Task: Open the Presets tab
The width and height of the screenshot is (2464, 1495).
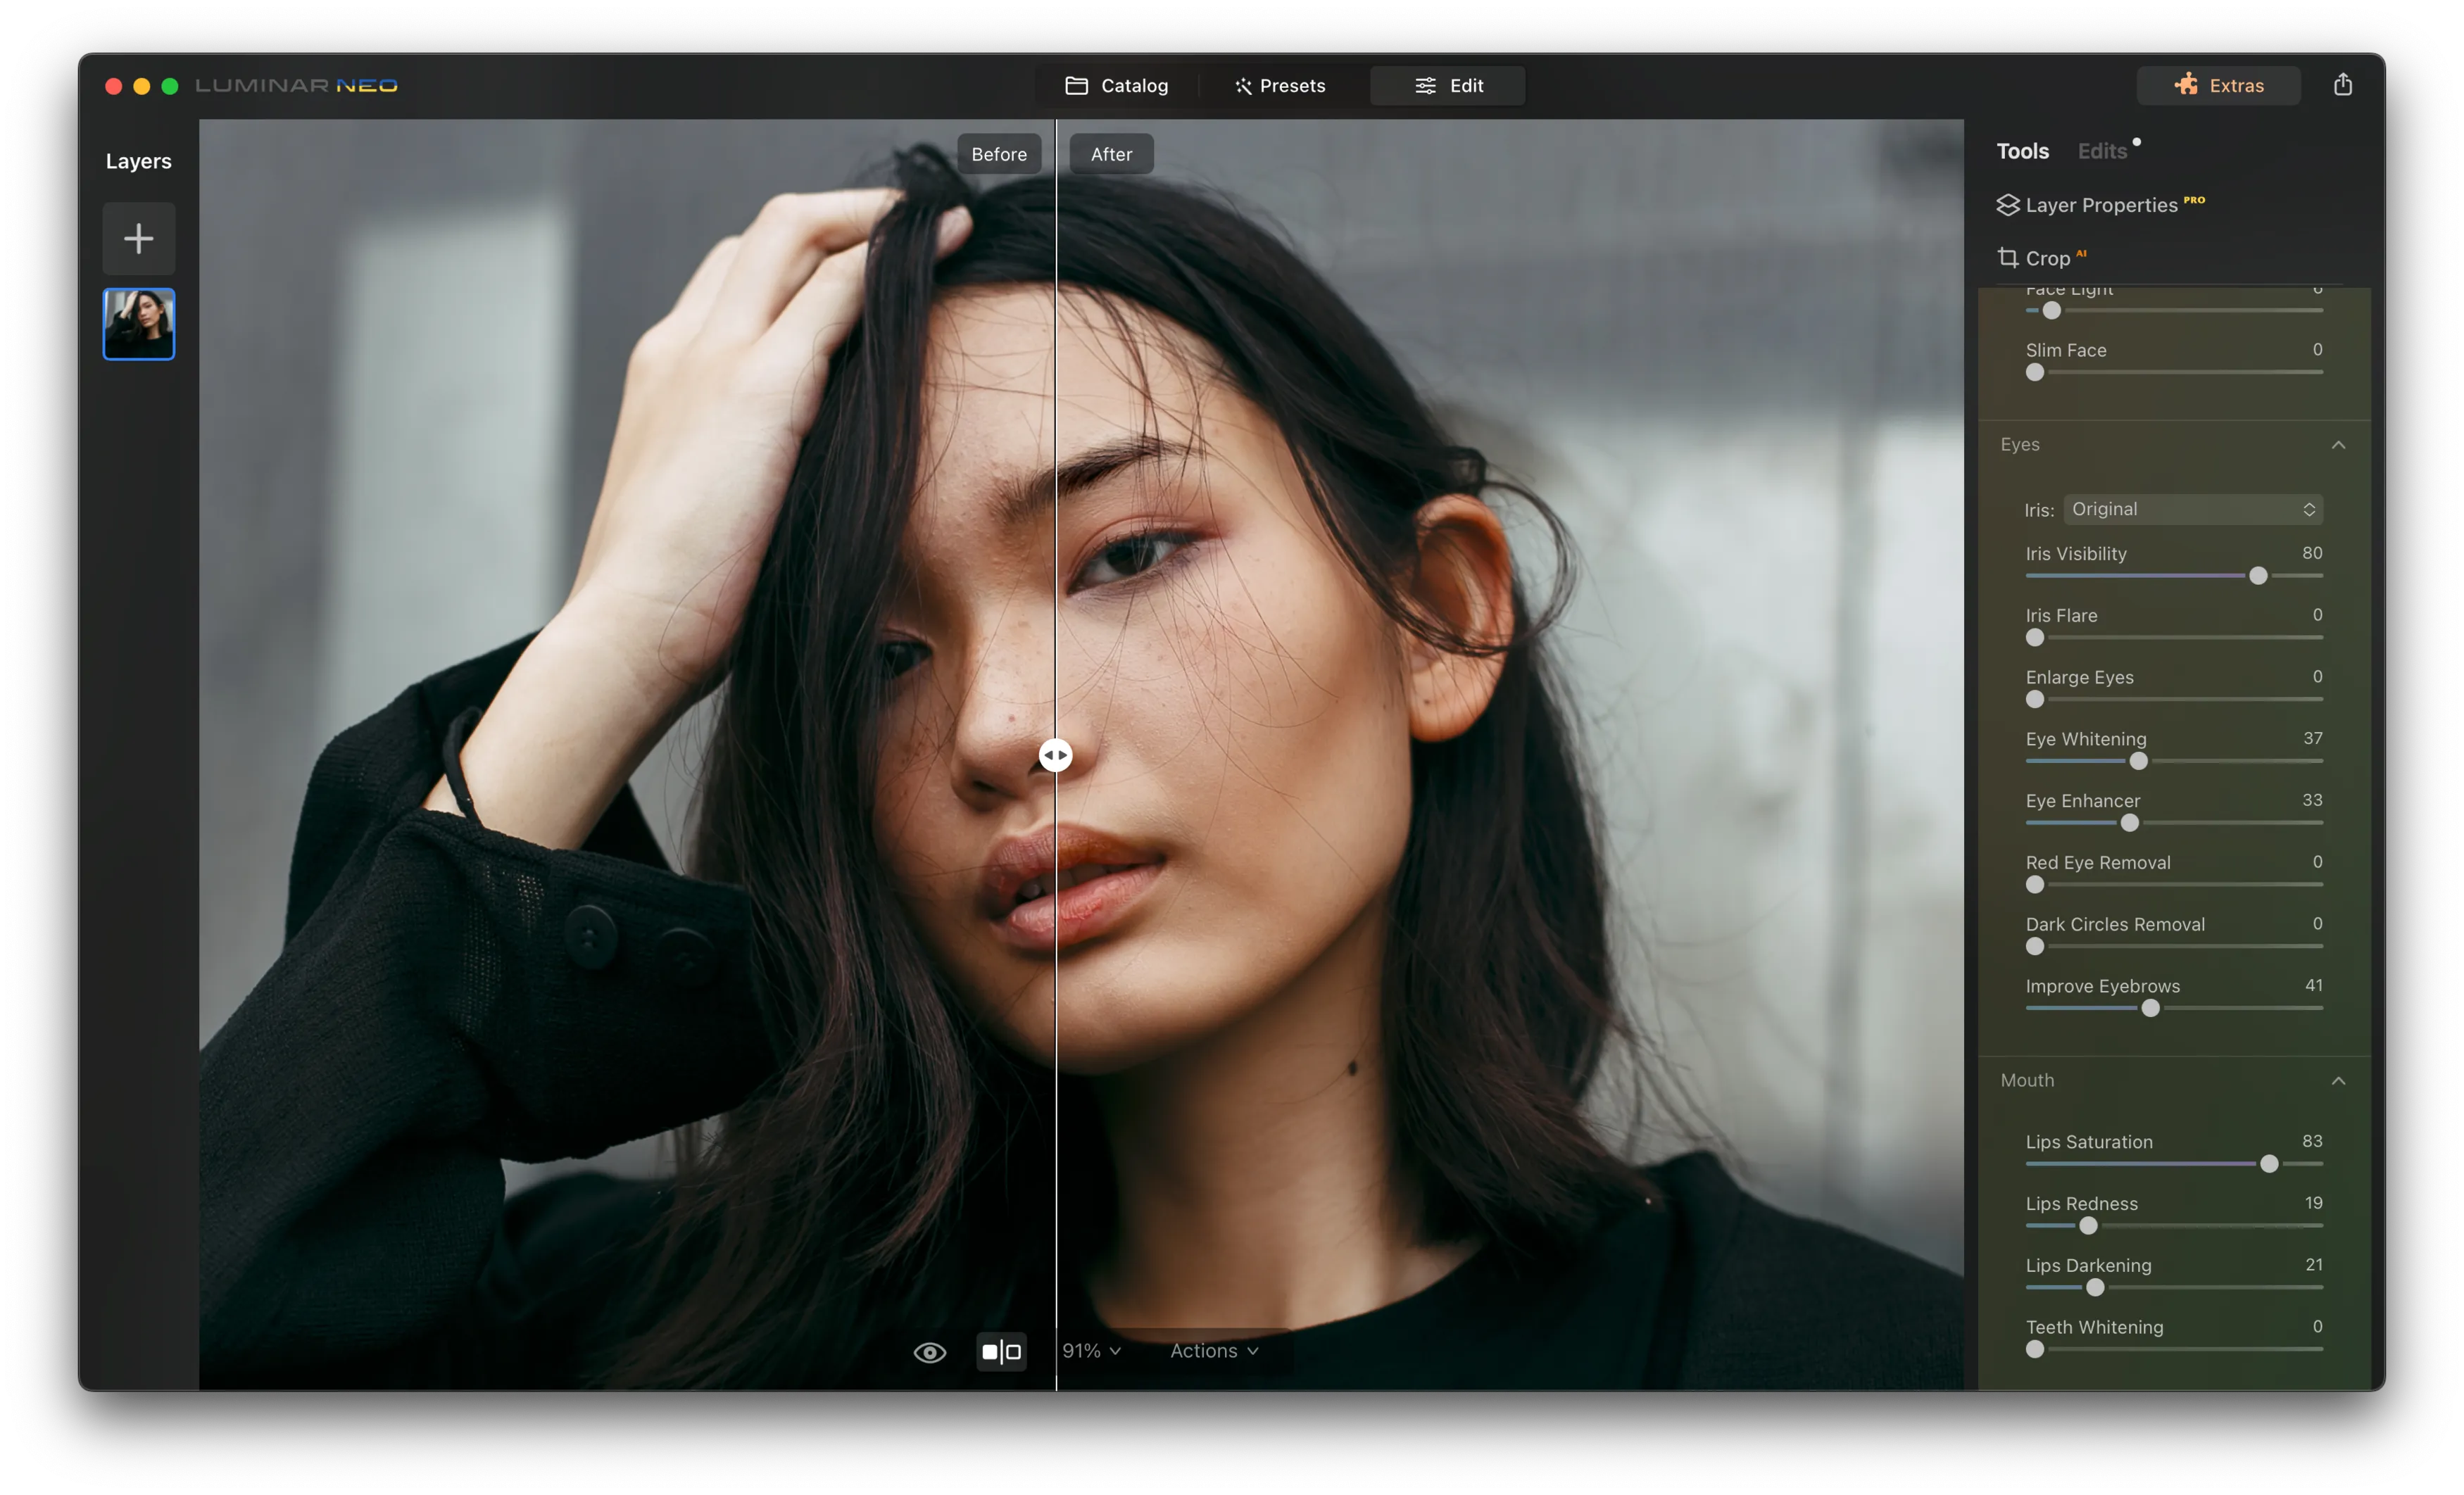Action: pyautogui.click(x=1280, y=85)
